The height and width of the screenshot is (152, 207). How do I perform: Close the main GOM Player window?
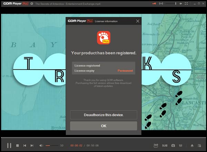(203, 3)
